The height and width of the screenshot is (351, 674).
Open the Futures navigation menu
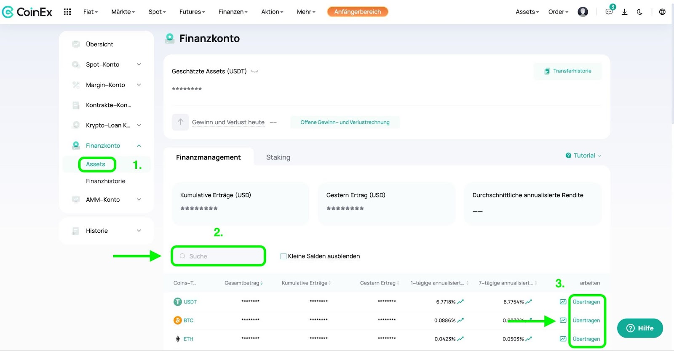[x=192, y=12]
